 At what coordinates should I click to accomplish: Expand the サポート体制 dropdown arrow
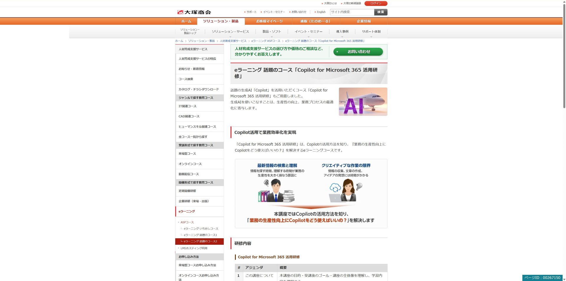pos(371,36)
